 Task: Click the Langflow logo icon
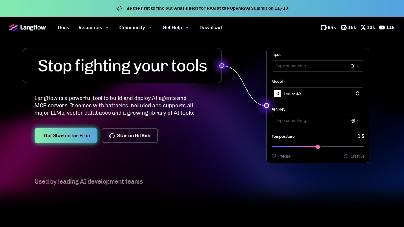(14, 27)
